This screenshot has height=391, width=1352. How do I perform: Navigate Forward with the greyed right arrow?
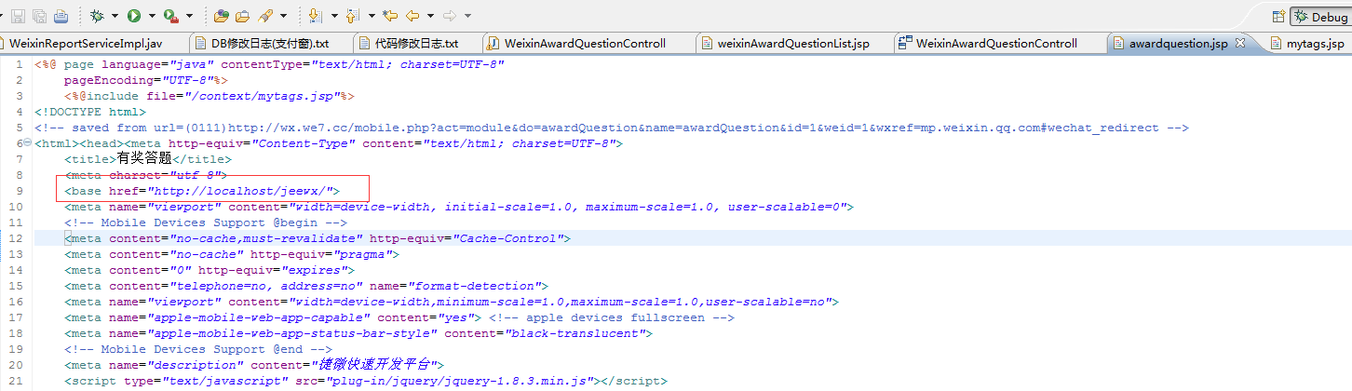pyautogui.click(x=450, y=16)
